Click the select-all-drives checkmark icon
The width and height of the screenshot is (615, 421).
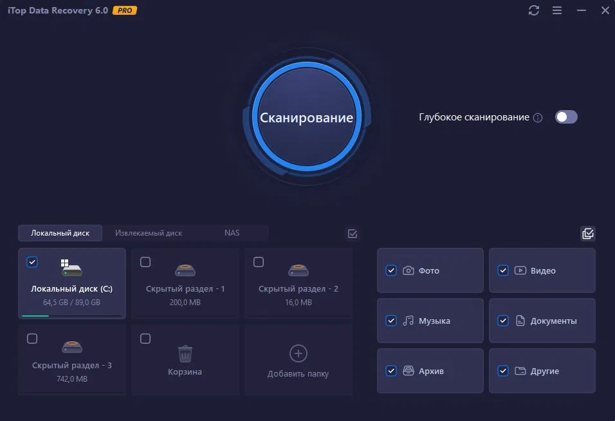(353, 234)
